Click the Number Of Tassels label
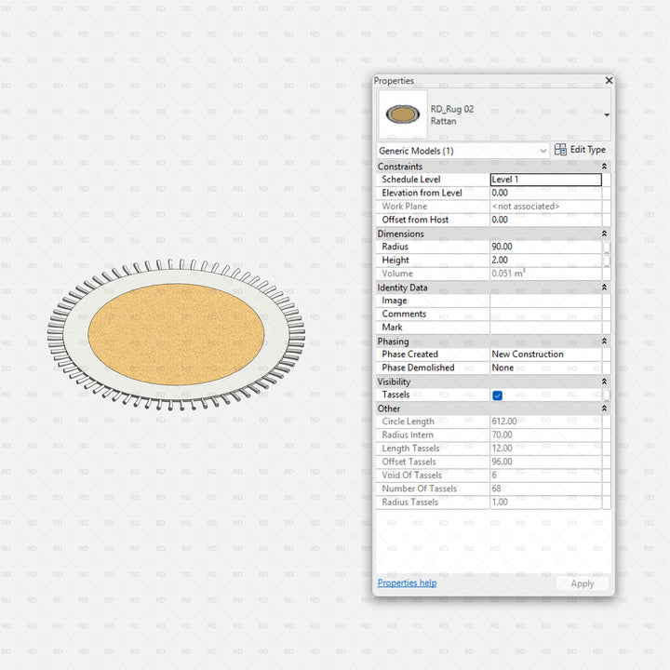670x670 pixels. click(x=419, y=489)
